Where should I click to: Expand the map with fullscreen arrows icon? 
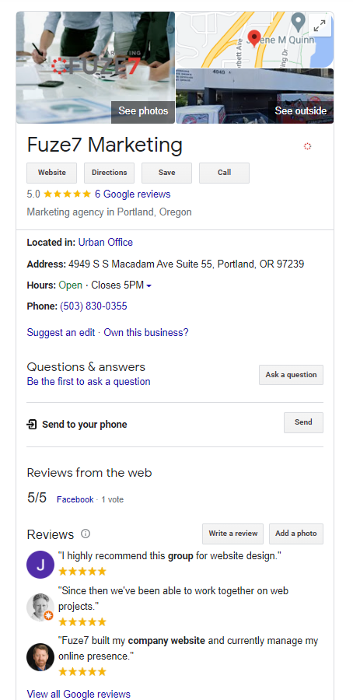click(x=320, y=26)
